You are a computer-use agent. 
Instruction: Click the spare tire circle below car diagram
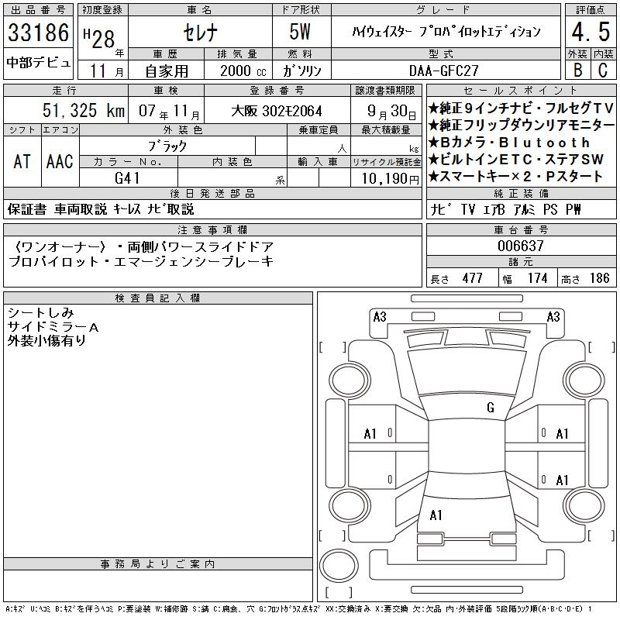click(339, 566)
